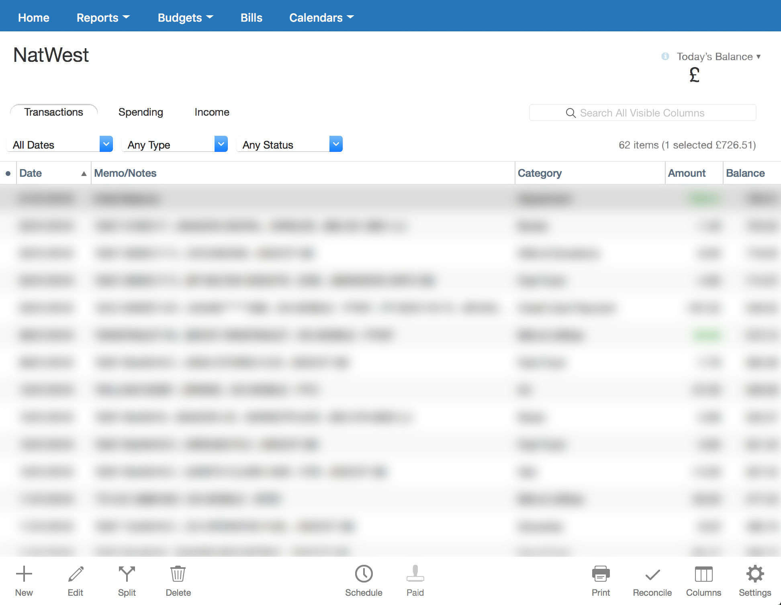Open the Columns chooser icon

click(704, 574)
